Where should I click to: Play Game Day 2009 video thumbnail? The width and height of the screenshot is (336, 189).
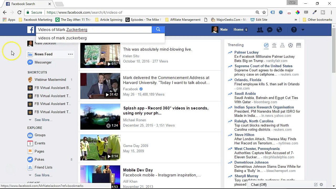point(100,147)
